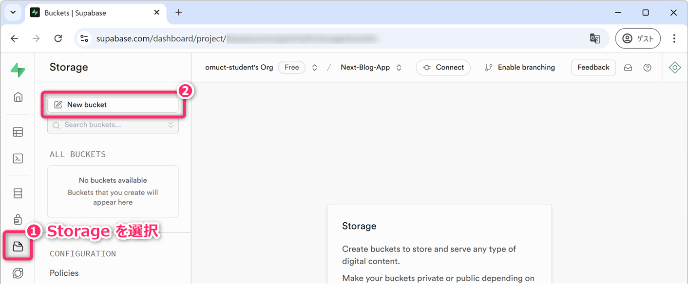Click the browser translate page icon

pos(595,38)
